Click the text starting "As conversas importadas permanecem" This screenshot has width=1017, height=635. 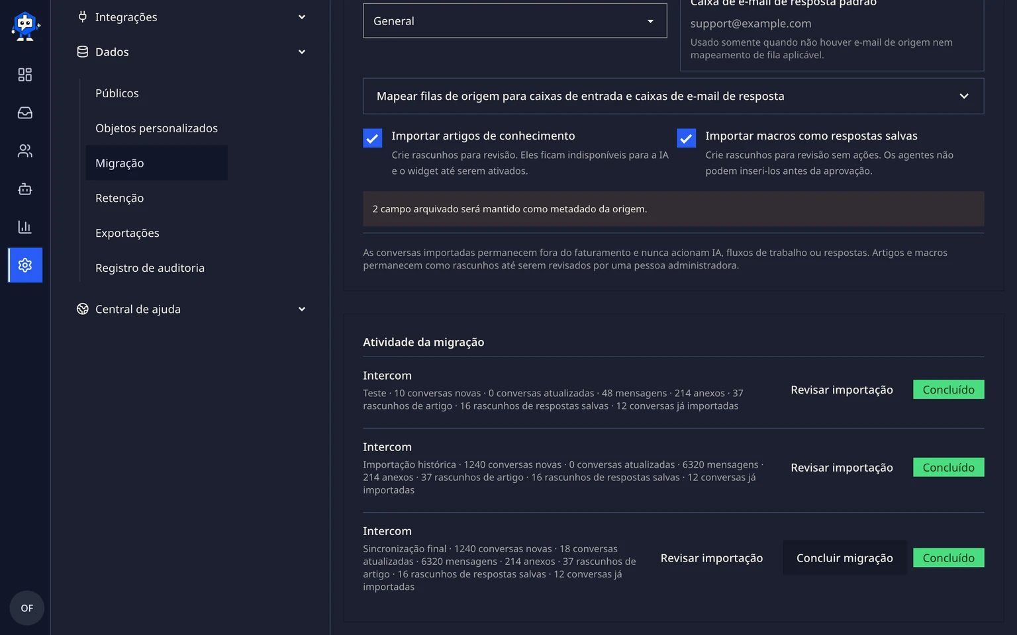pyautogui.click(x=655, y=259)
